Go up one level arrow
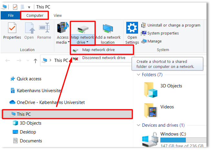This screenshot has width=211, height=150. pyautogui.click(x=35, y=61)
